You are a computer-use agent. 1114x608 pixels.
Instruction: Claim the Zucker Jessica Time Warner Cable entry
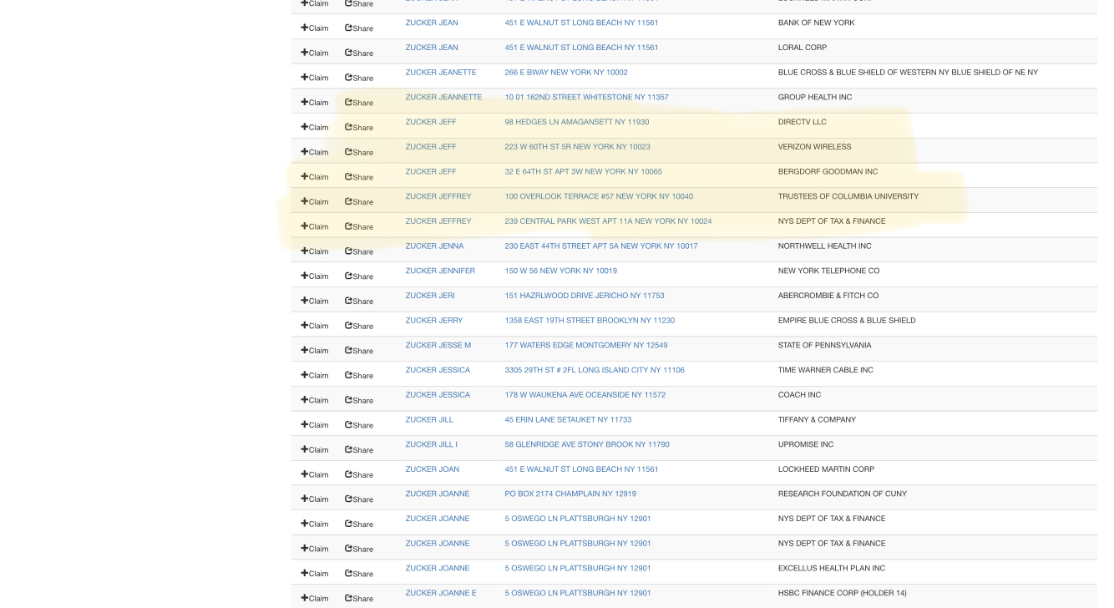(315, 375)
